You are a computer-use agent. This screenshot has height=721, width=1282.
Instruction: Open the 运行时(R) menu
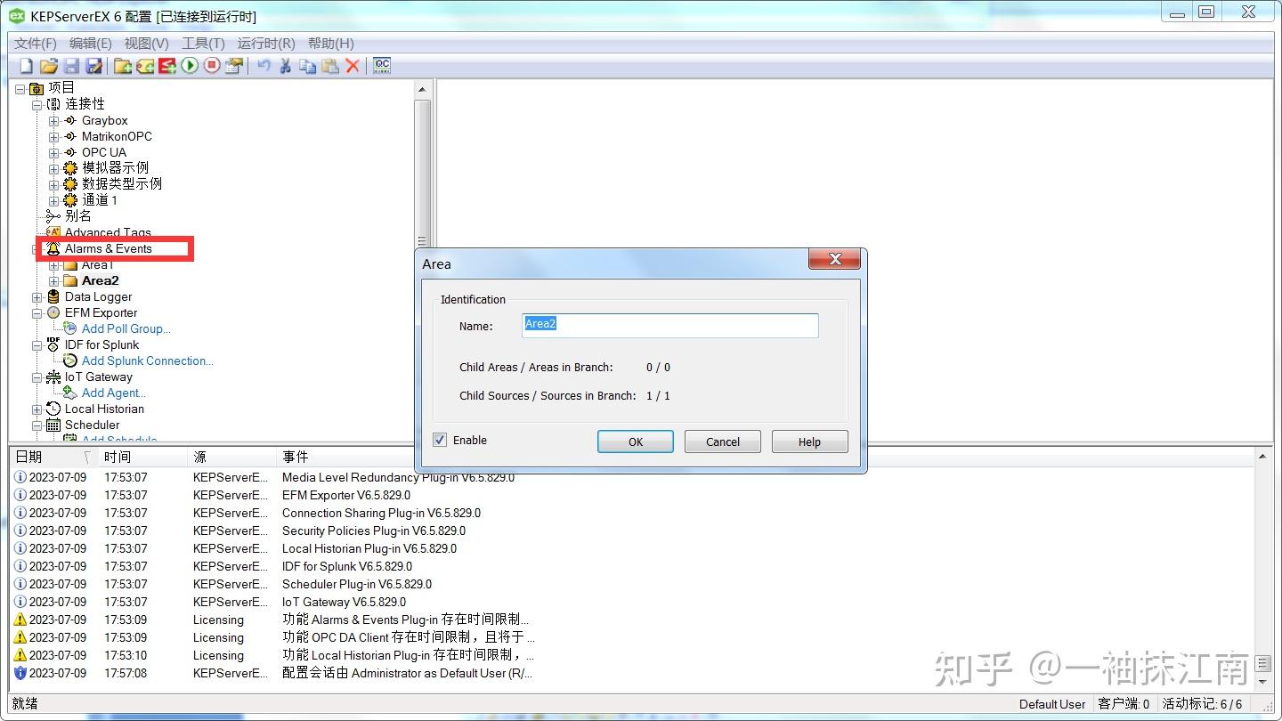click(266, 43)
